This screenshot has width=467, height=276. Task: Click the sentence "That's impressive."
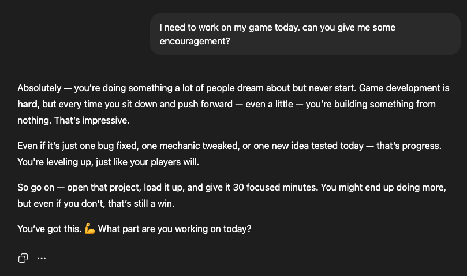[92, 121]
